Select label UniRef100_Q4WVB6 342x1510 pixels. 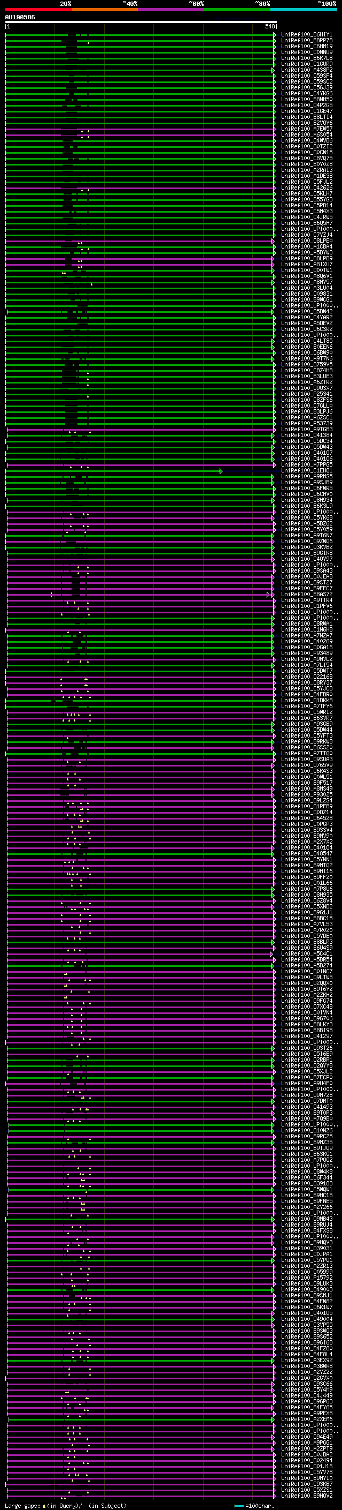pyautogui.click(x=306, y=141)
